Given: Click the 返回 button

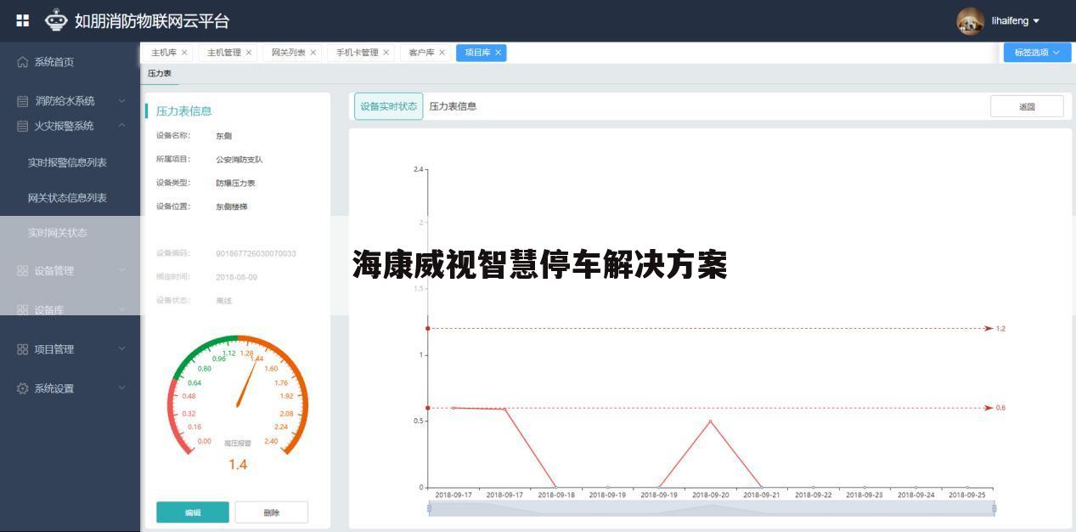Looking at the screenshot, I should pos(1027,106).
